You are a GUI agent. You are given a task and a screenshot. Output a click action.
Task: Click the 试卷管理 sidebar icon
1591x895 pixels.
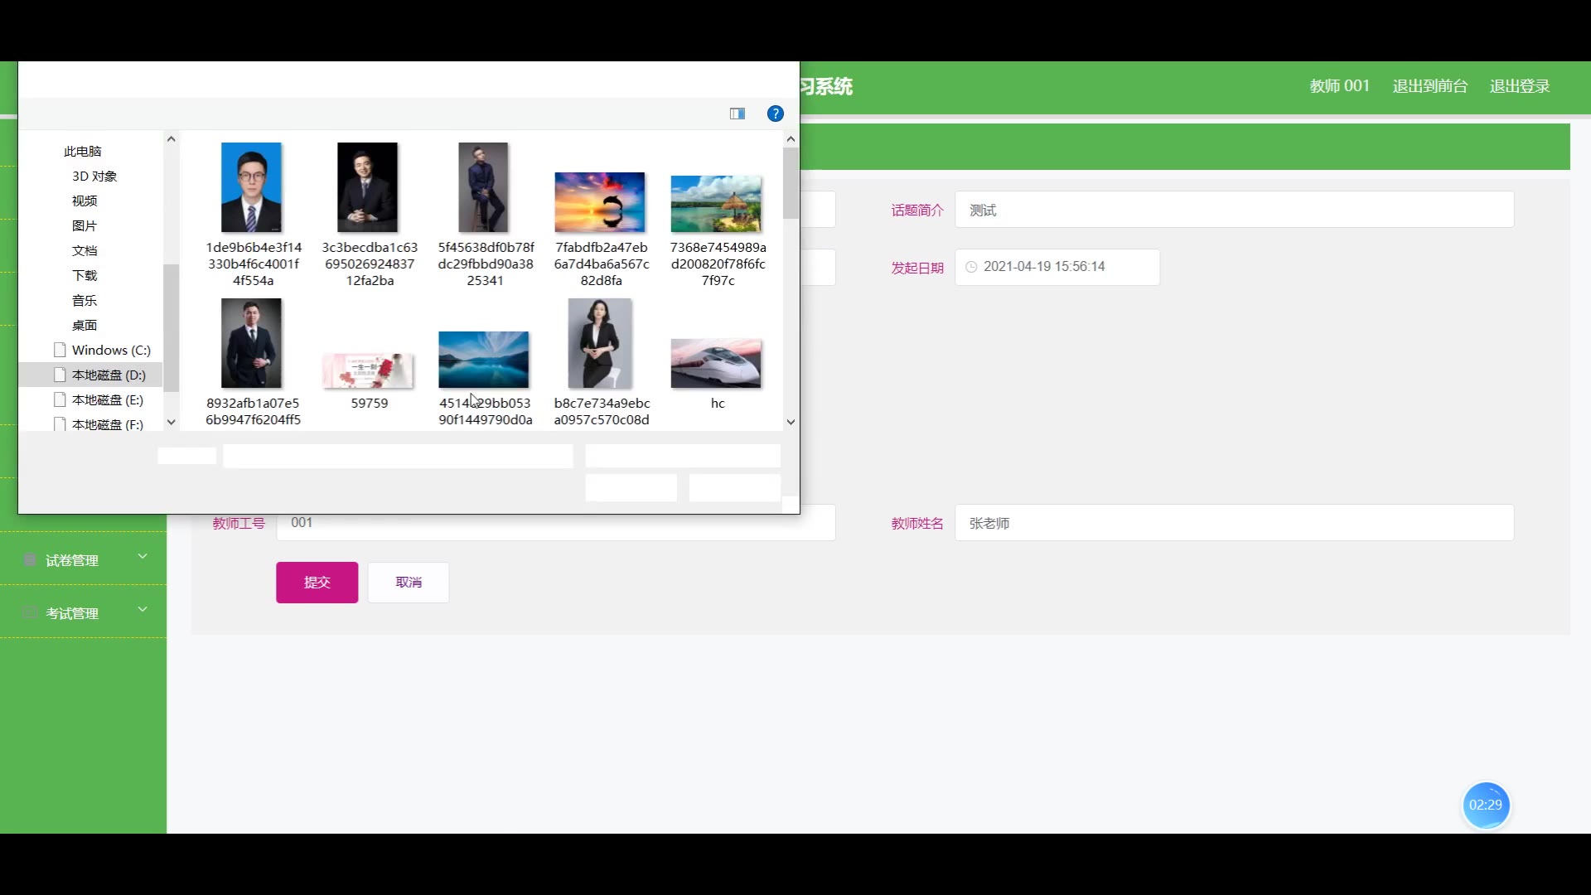point(30,560)
